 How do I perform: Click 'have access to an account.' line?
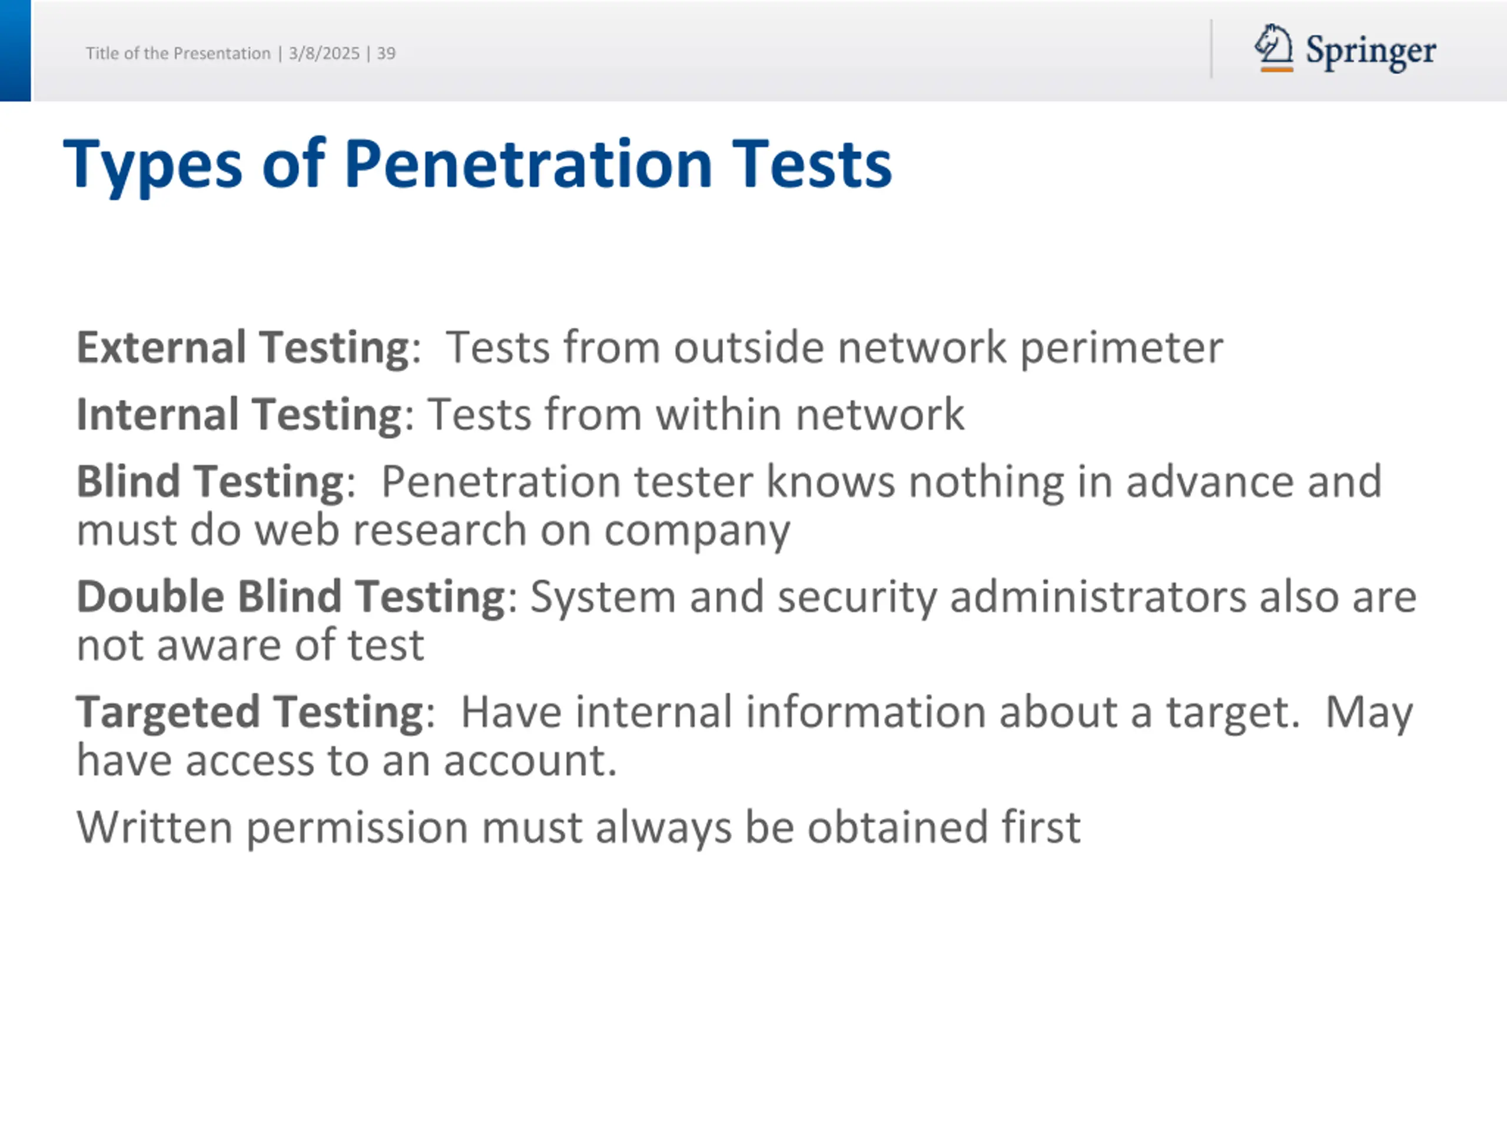tap(347, 760)
